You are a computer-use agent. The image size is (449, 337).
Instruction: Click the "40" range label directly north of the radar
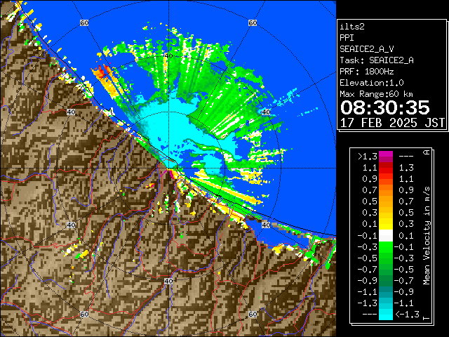pos(168,55)
